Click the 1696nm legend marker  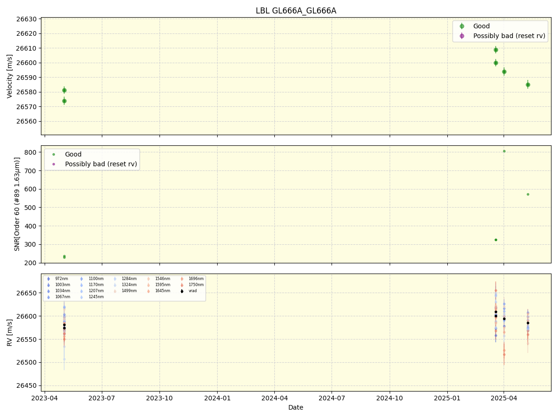182,279
